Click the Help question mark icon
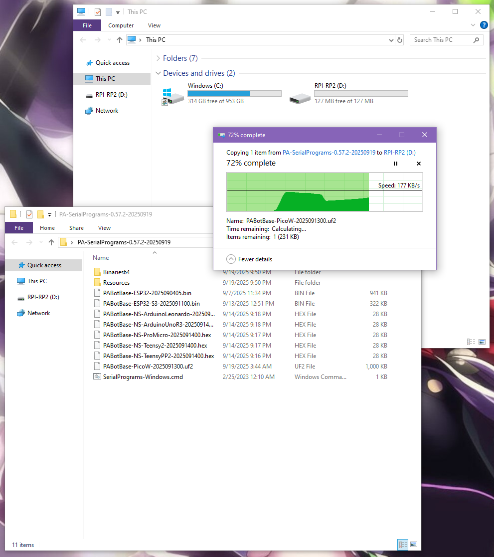The width and height of the screenshot is (494, 557). click(x=484, y=25)
